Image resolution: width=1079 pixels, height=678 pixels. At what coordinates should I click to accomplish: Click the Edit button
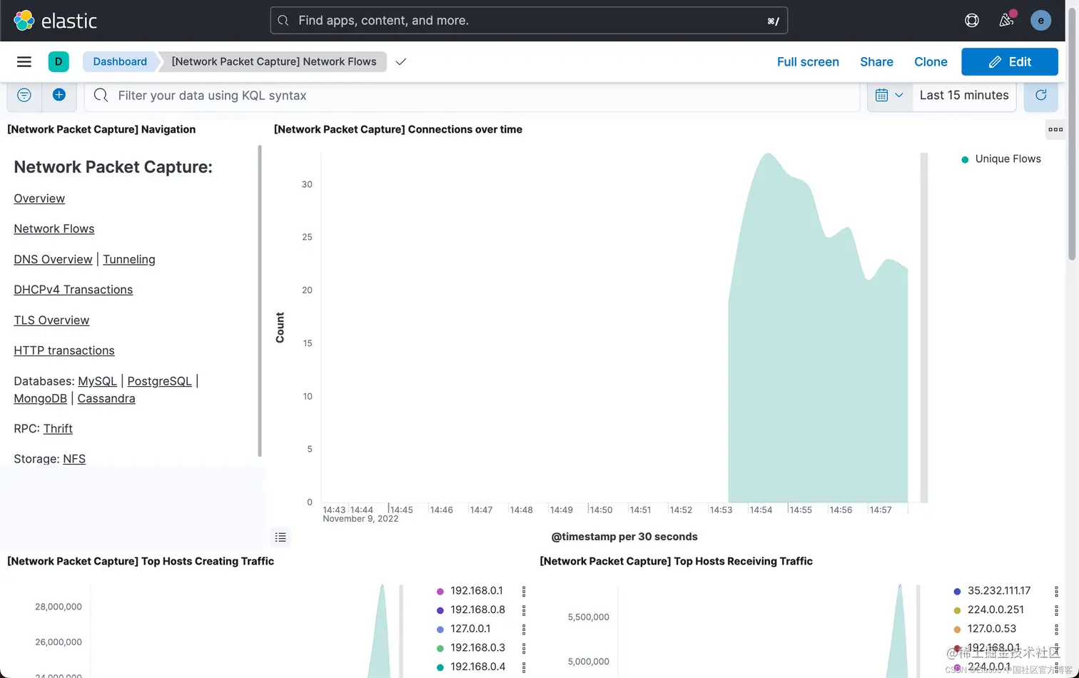point(1010,61)
